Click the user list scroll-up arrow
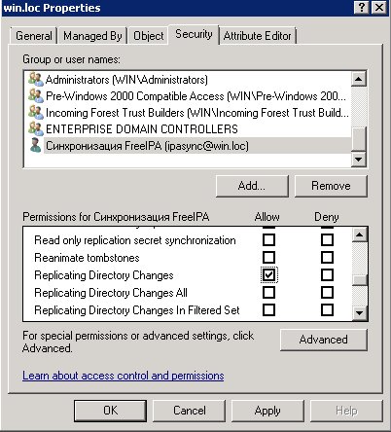 pos(359,79)
